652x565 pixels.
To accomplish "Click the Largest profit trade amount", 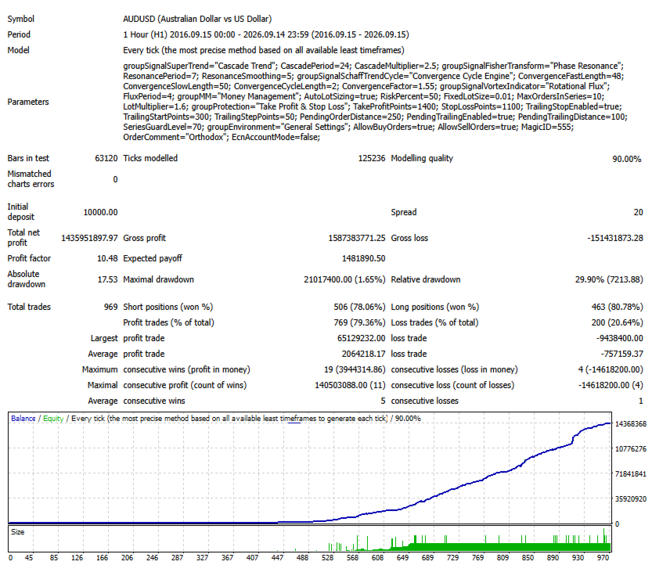I will tap(361, 338).
